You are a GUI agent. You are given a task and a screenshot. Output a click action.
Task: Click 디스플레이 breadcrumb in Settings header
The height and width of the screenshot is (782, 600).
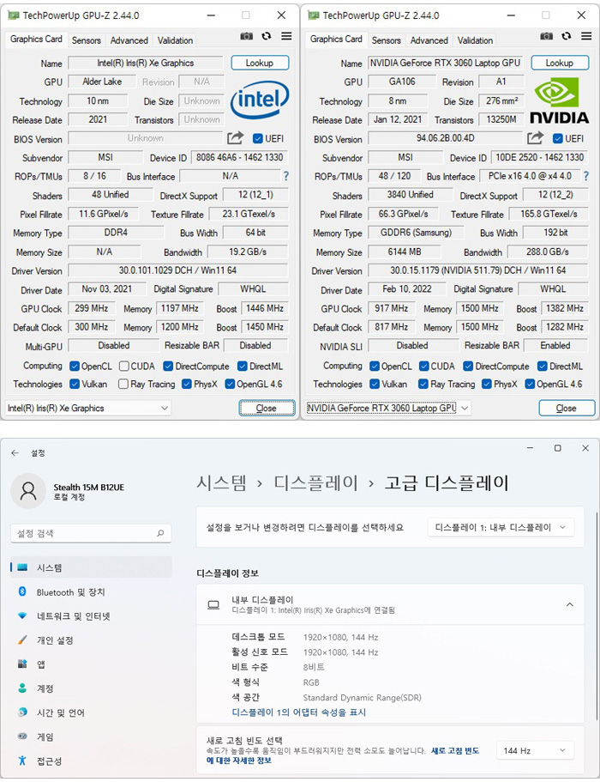tap(315, 482)
